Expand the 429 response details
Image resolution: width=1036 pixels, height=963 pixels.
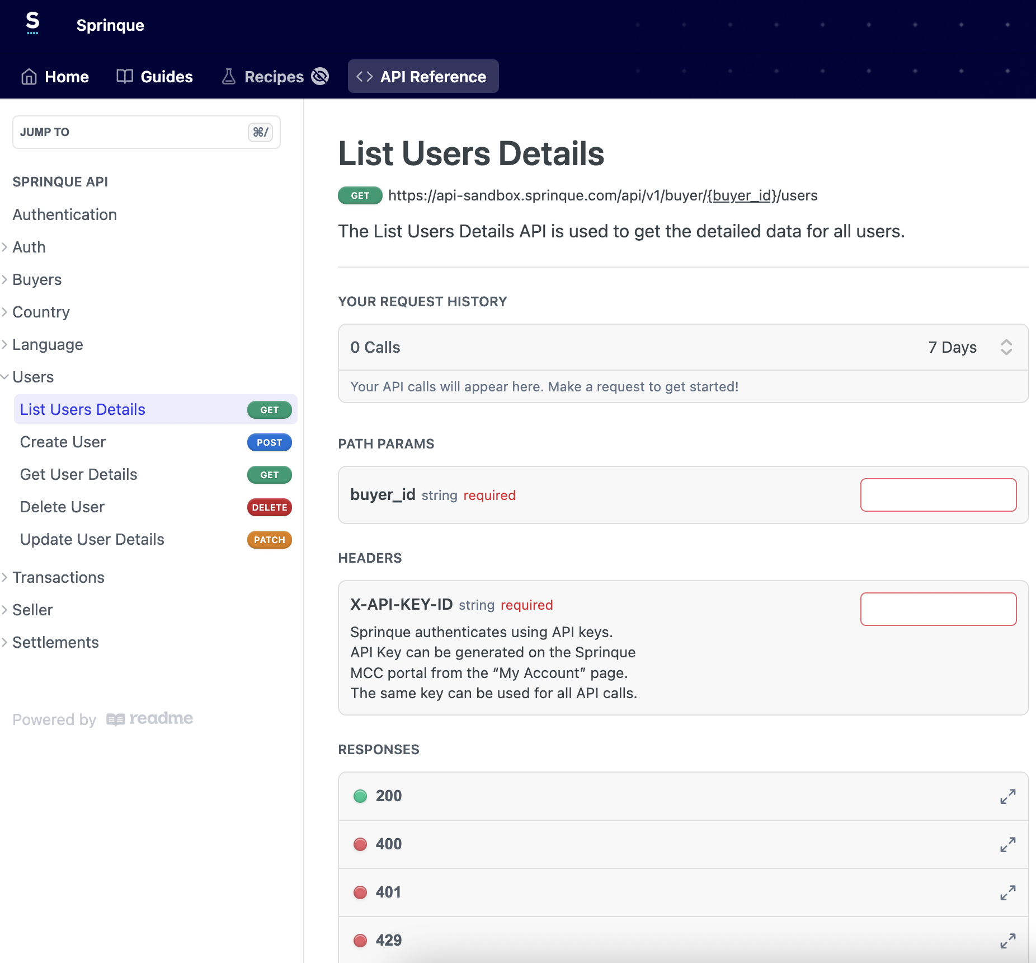tap(1008, 941)
